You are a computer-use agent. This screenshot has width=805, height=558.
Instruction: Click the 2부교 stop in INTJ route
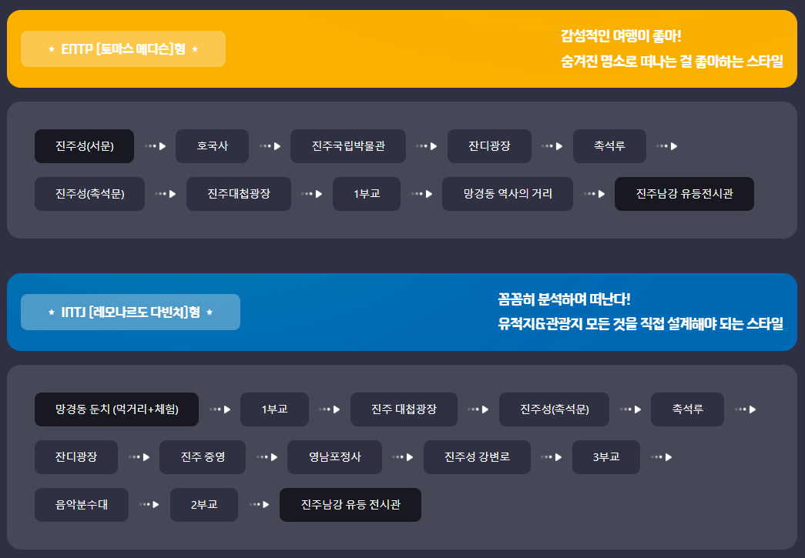coord(203,505)
